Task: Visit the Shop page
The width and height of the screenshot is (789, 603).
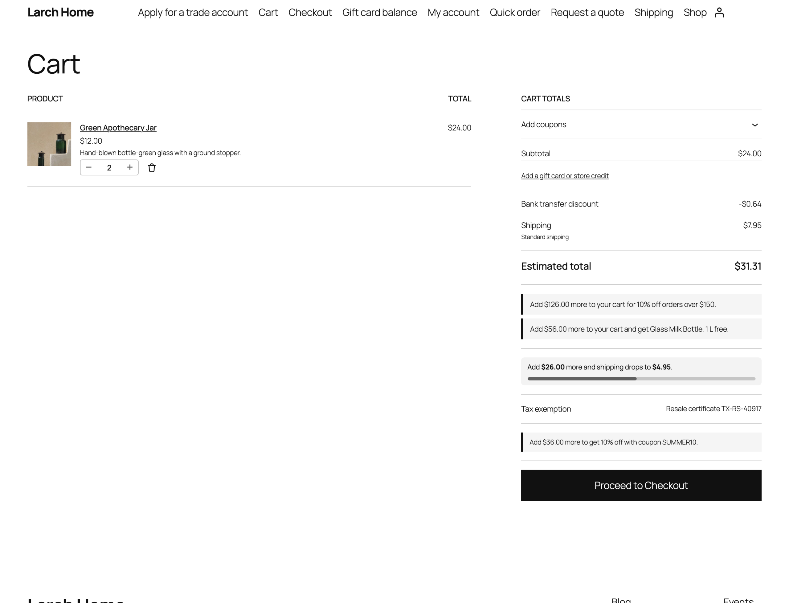Action: tap(695, 13)
